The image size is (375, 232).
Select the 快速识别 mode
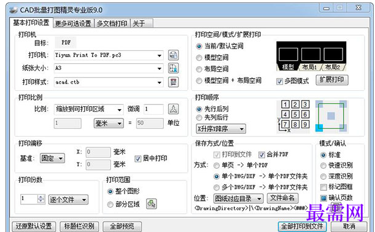click(x=323, y=166)
